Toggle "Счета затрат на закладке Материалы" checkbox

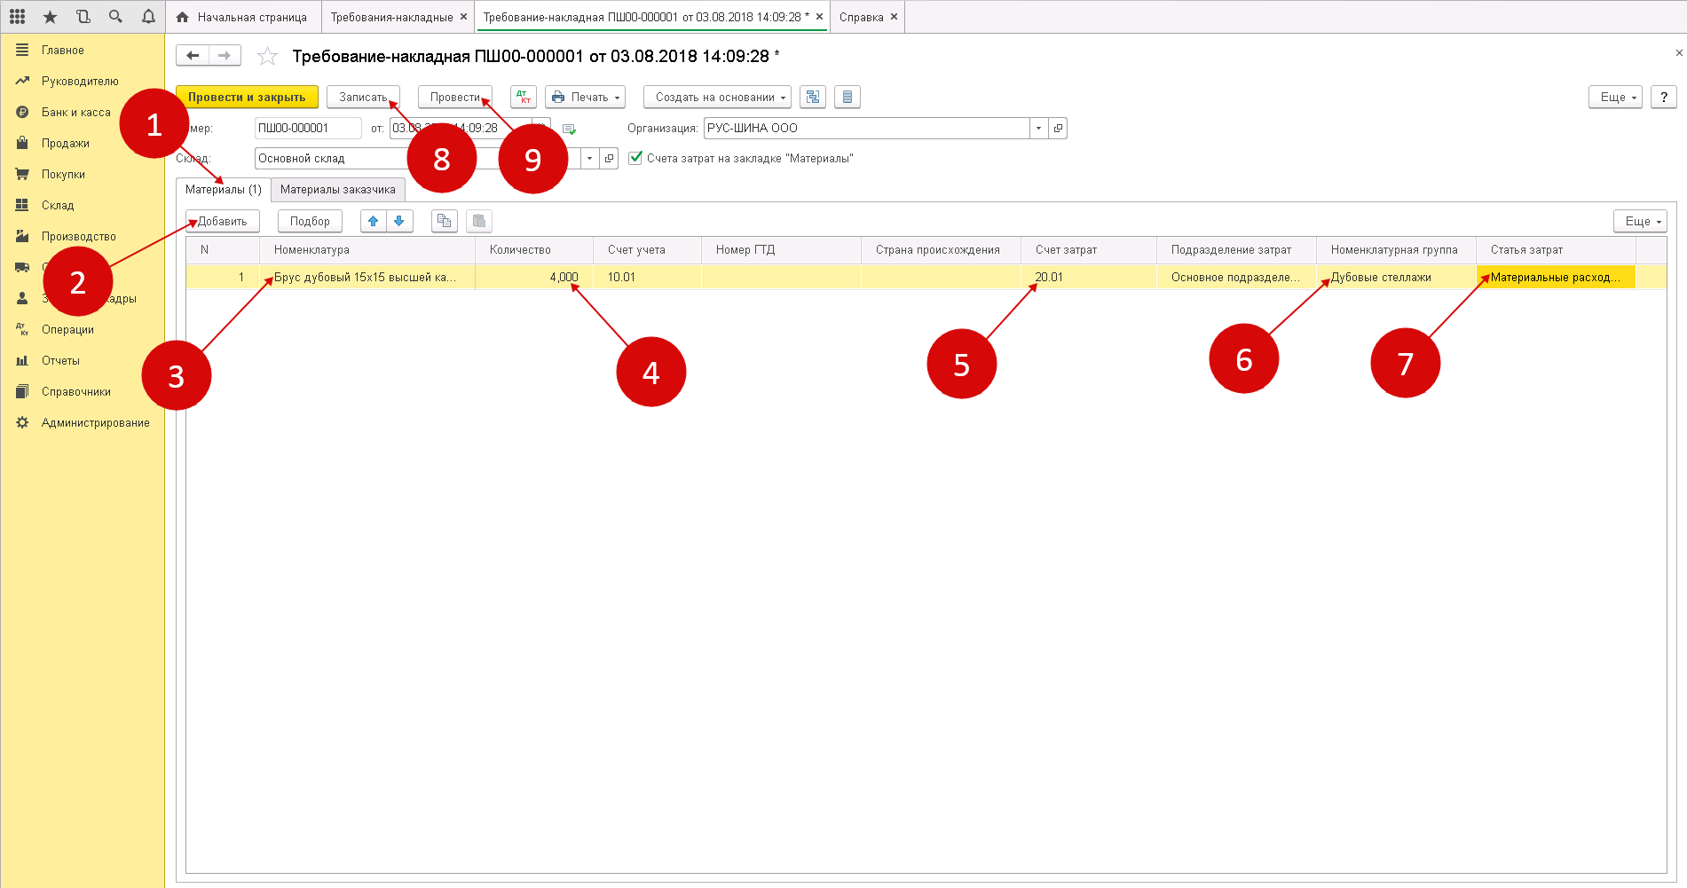point(635,158)
